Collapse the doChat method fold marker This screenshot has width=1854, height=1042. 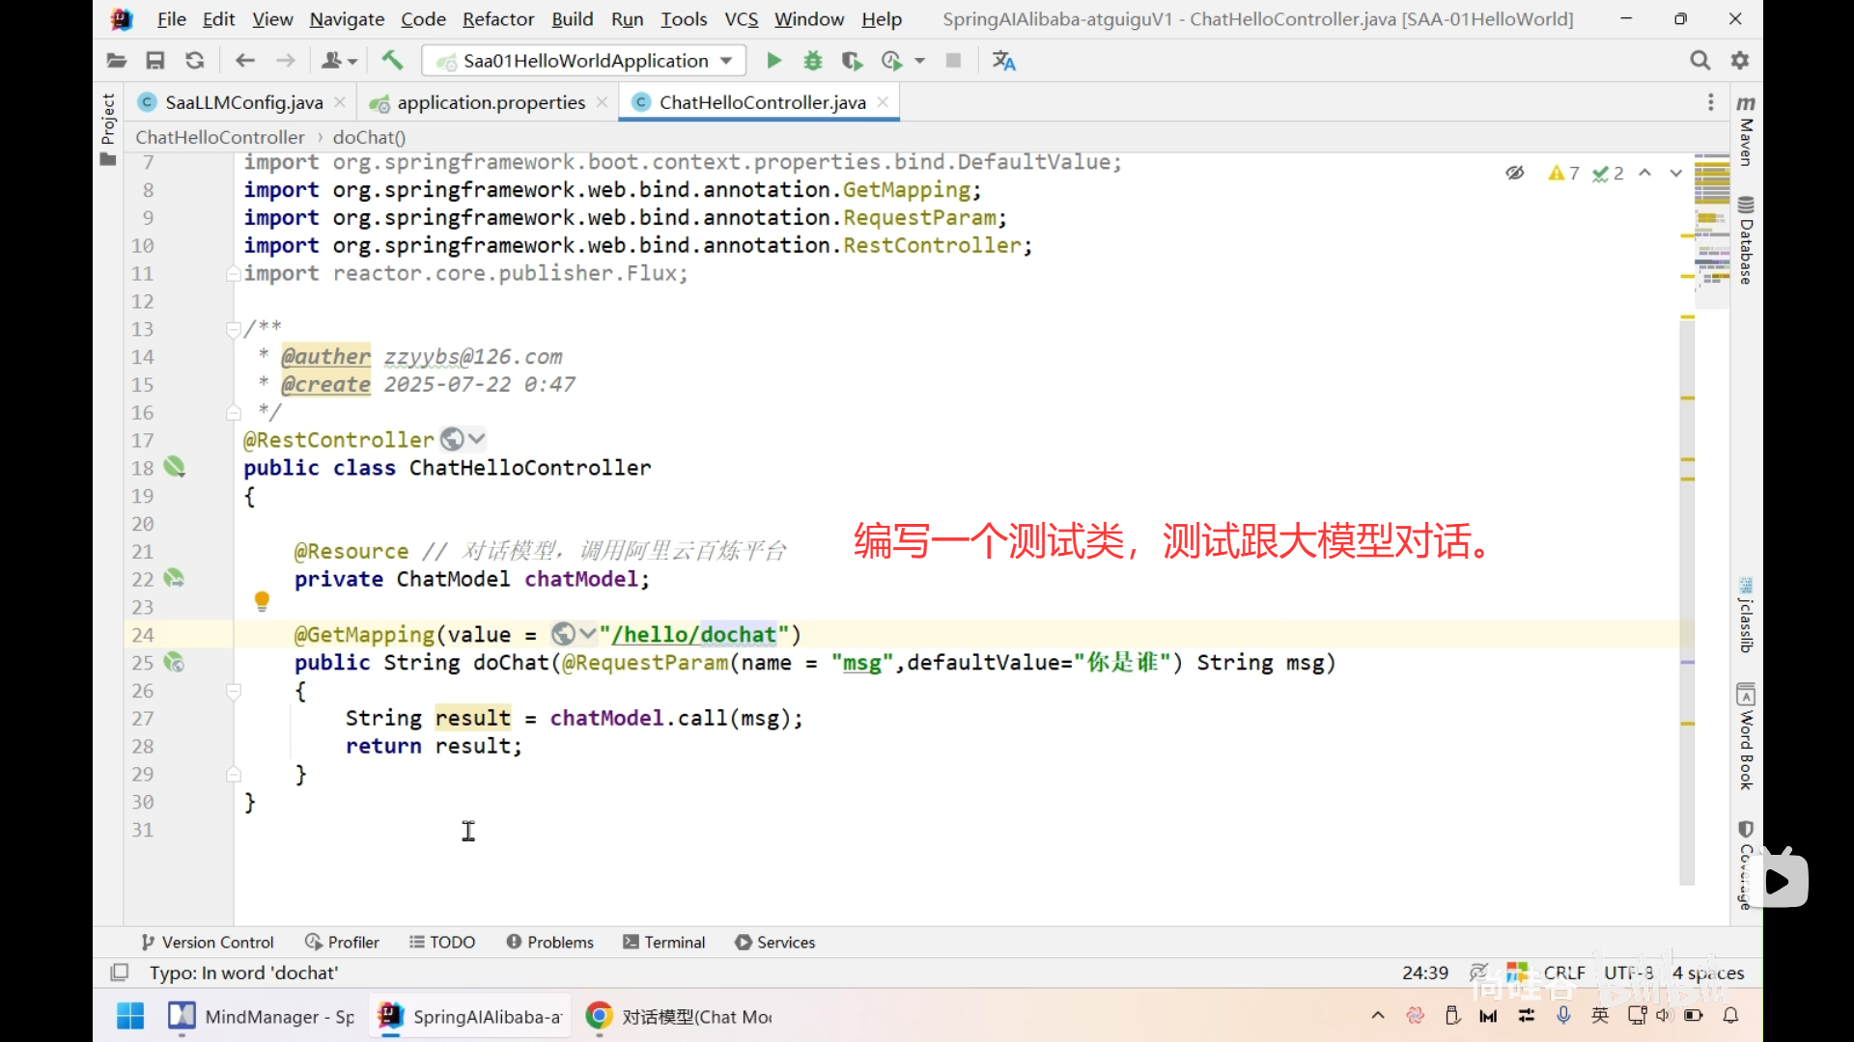click(233, 691)
